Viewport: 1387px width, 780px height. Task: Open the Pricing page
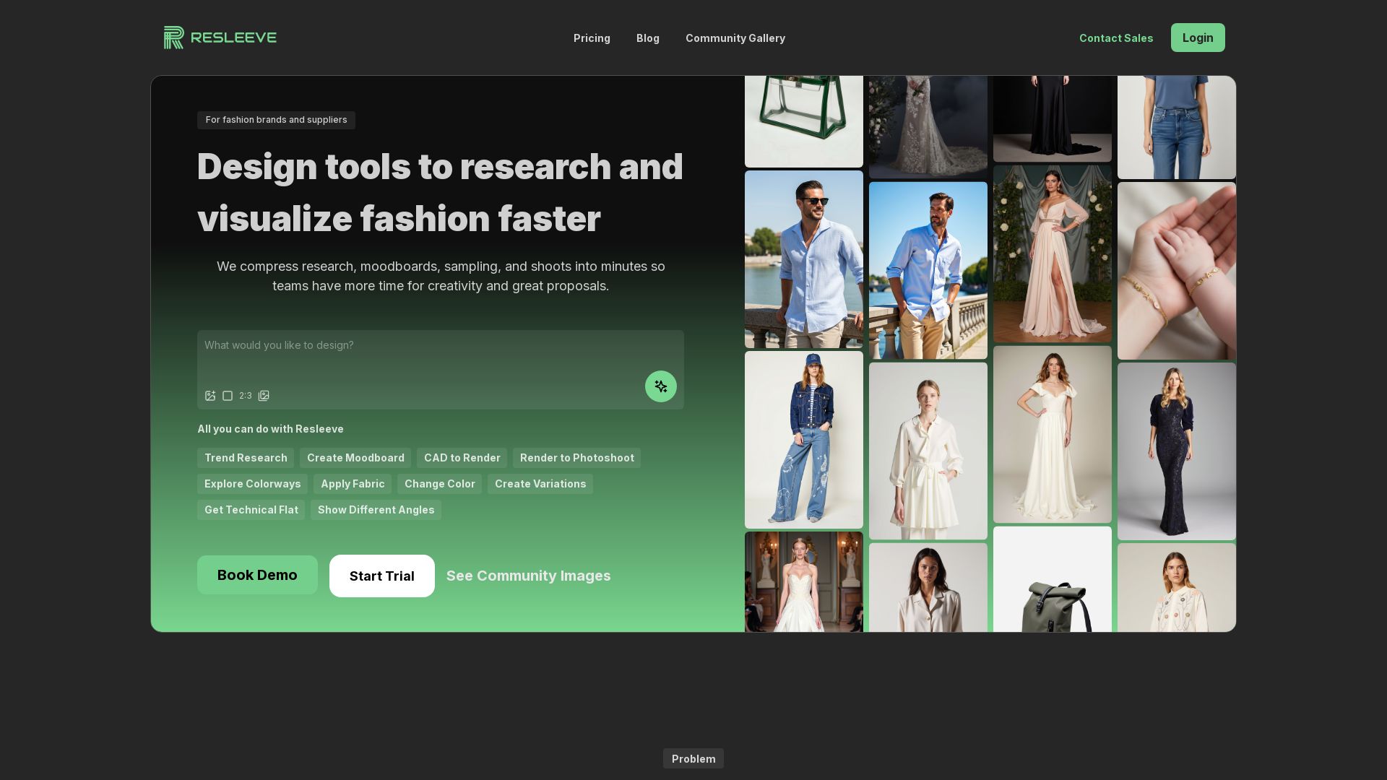pos(592,38)
